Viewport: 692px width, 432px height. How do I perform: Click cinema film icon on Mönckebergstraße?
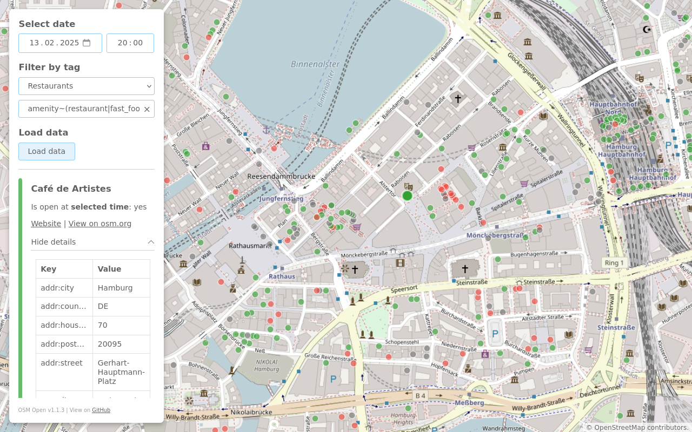click(x=400, y=263)
